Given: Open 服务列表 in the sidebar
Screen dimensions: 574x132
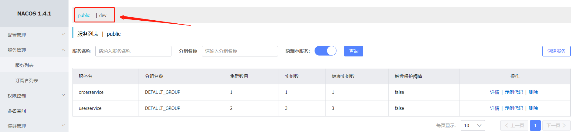Looking at the screenshot, I should tap(24, 65).
